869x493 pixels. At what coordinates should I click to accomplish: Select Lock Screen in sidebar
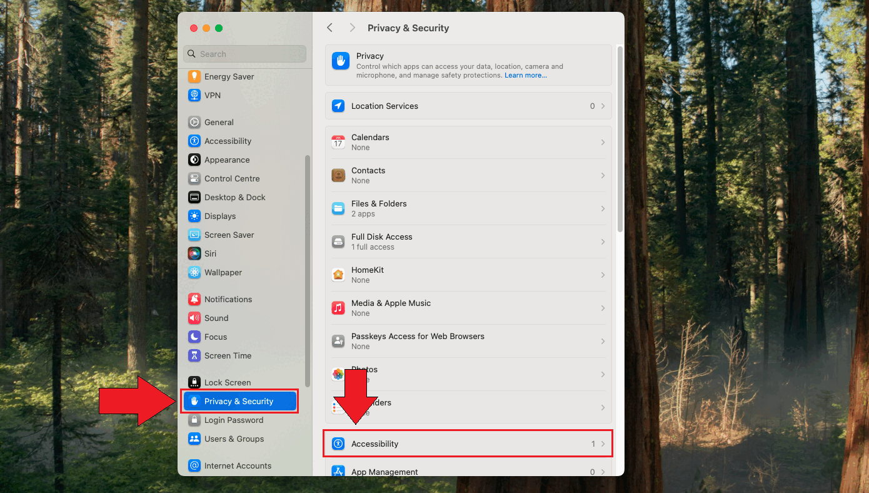(227, 382)
